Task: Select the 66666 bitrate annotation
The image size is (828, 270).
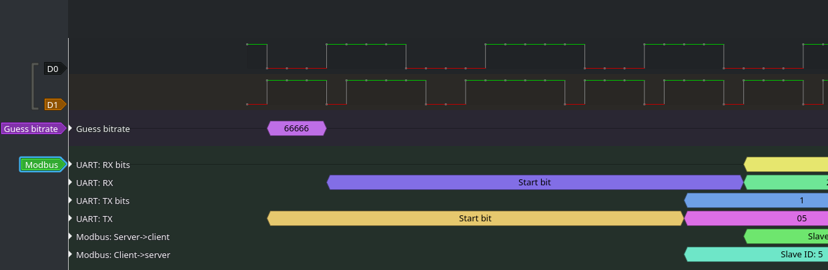Action: coord(297,129)
